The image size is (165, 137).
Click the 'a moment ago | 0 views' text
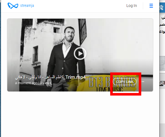(x=33, y=83)
